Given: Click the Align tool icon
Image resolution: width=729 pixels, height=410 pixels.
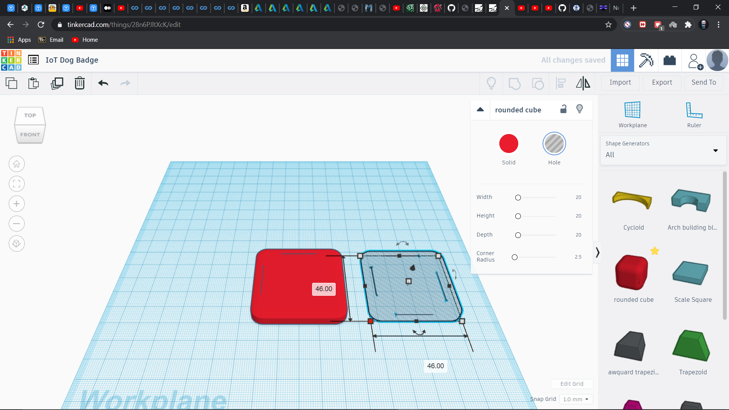Looking at the screenshot, I should 561,83.
